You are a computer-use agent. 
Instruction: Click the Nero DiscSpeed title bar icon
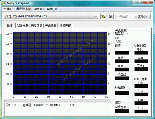click(4, 3)
